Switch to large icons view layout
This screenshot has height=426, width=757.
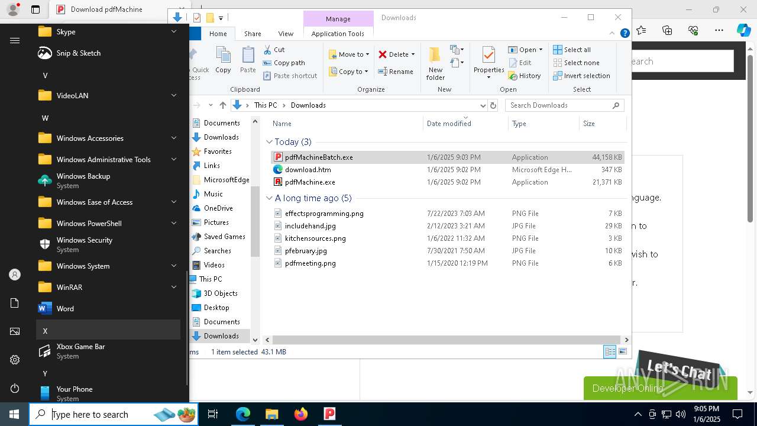pos(623,351)
